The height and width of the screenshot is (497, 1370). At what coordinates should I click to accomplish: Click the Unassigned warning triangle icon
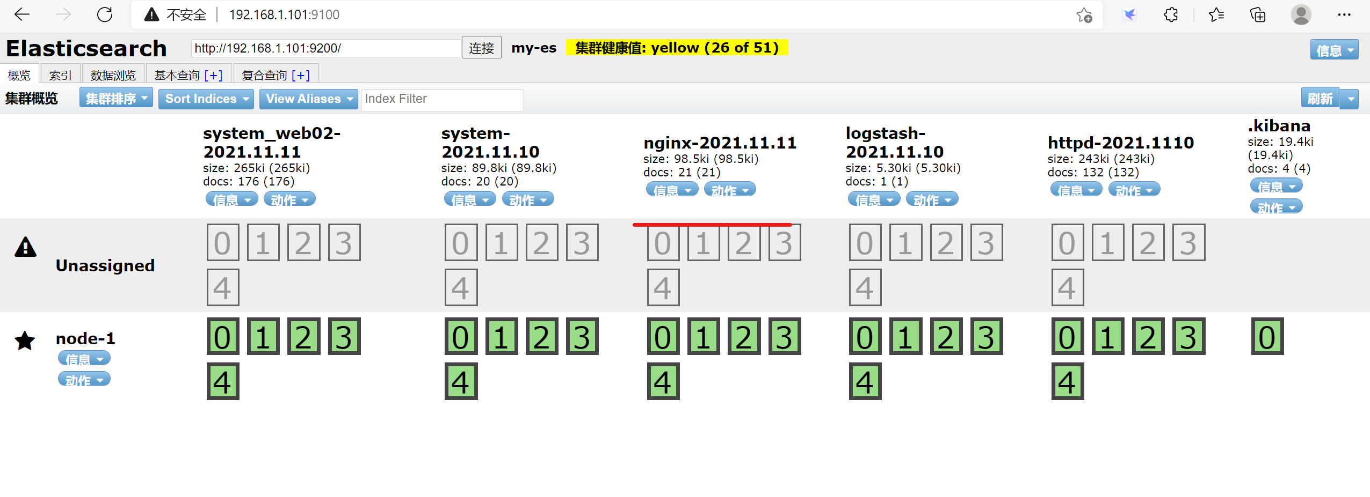(25, 247)
